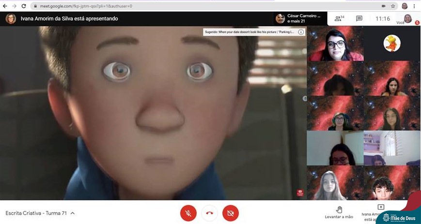Show participants list (34 people)
The height and width of the screenshot is (224, 421).
(x=340, y=18)
